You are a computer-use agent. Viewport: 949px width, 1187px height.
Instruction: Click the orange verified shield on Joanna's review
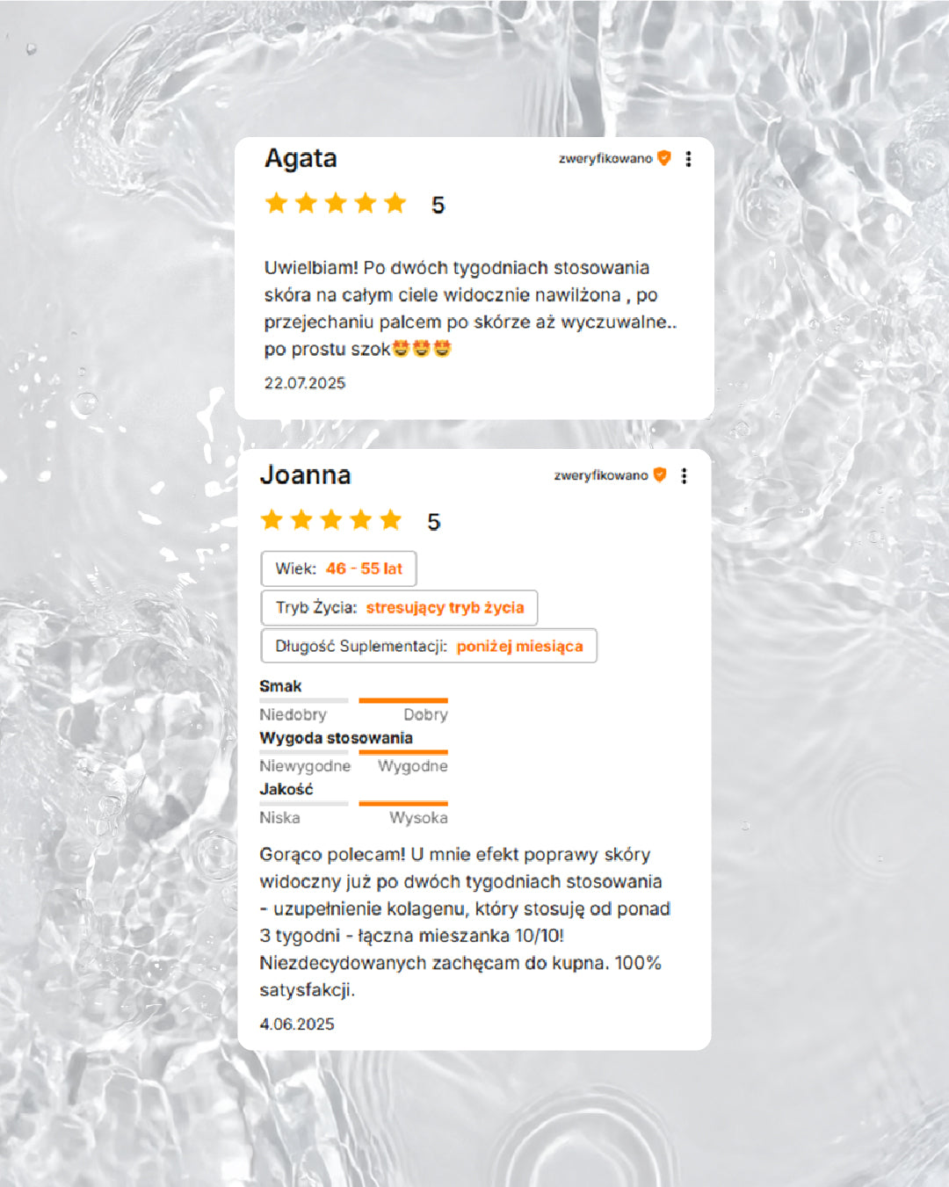tap(660, 475)
